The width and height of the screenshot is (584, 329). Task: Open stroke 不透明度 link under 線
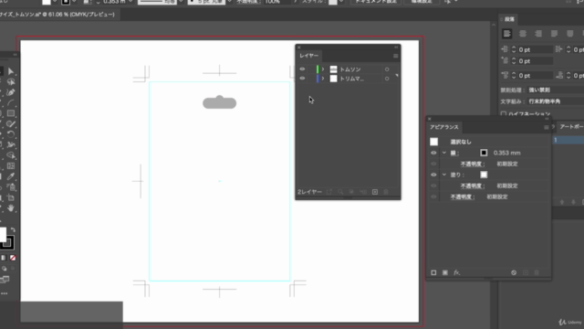[x=472, y=164]
